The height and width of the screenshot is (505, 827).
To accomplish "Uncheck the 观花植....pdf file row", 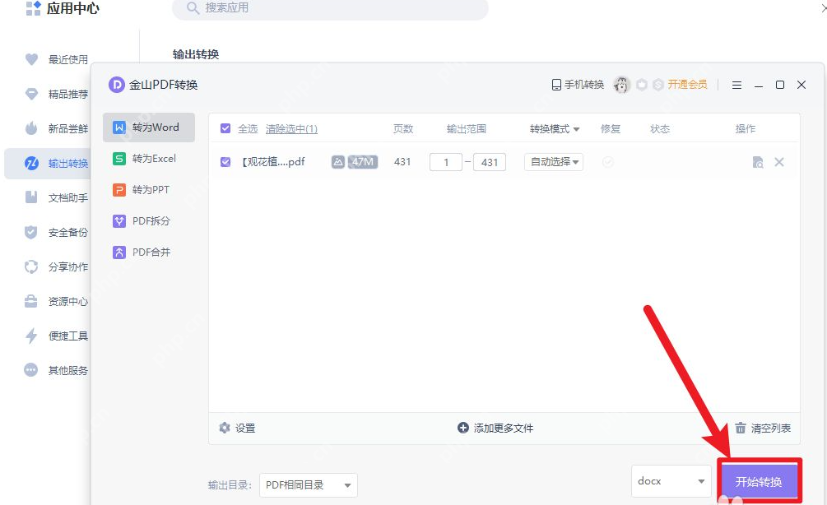I will coord(225,162).
